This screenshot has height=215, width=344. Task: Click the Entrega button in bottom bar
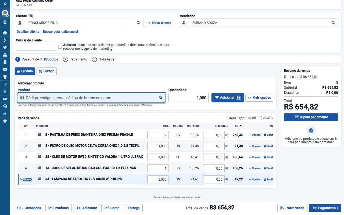click(x=134, y=208)
